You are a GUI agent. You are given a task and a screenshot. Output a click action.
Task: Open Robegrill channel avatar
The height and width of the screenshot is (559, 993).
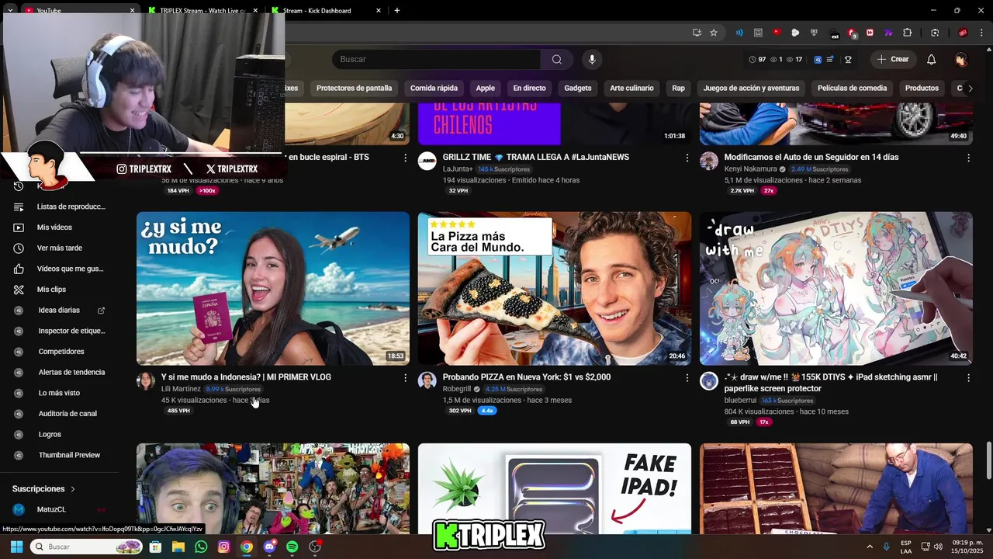[427, 380]
